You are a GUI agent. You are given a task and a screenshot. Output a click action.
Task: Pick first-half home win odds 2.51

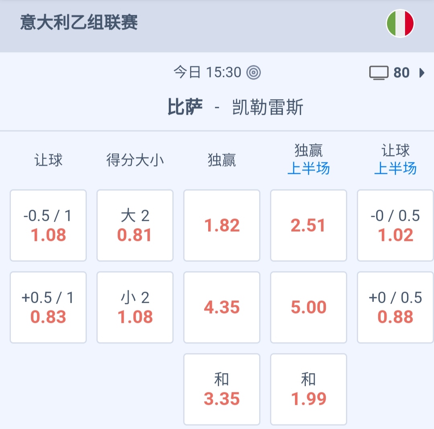[309, 225]
